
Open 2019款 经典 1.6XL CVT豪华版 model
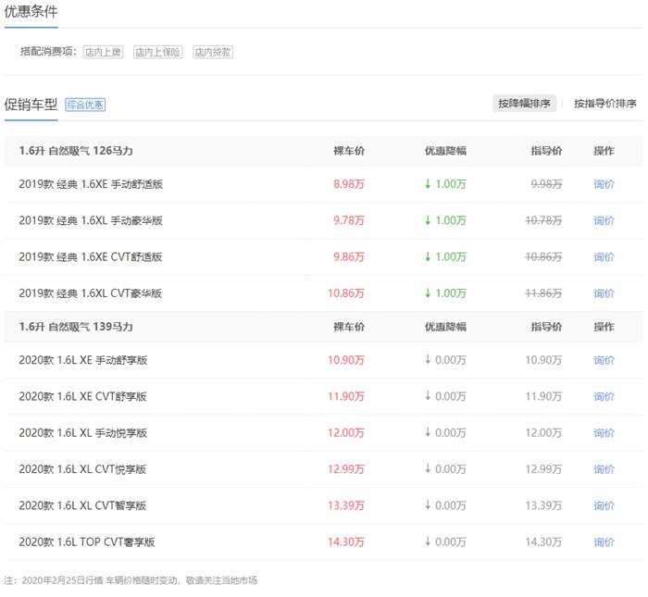pos(91,293)
